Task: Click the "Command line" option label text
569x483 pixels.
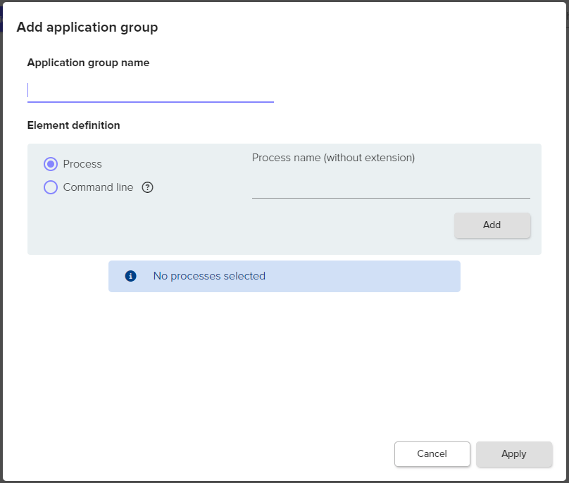Action: [x=98, y=187]
